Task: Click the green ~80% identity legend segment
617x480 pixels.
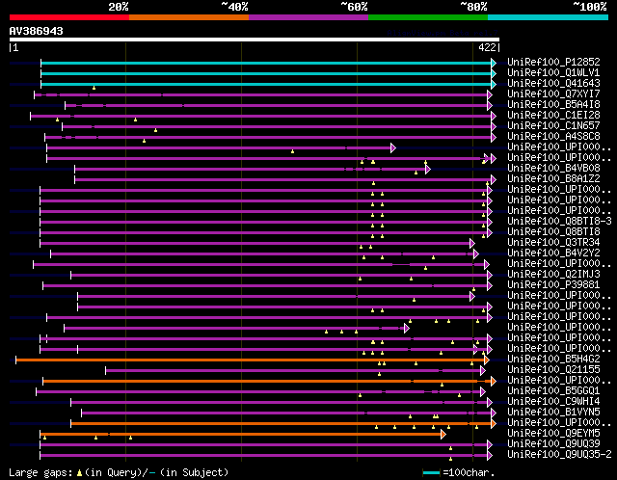Action: (428, 17)
